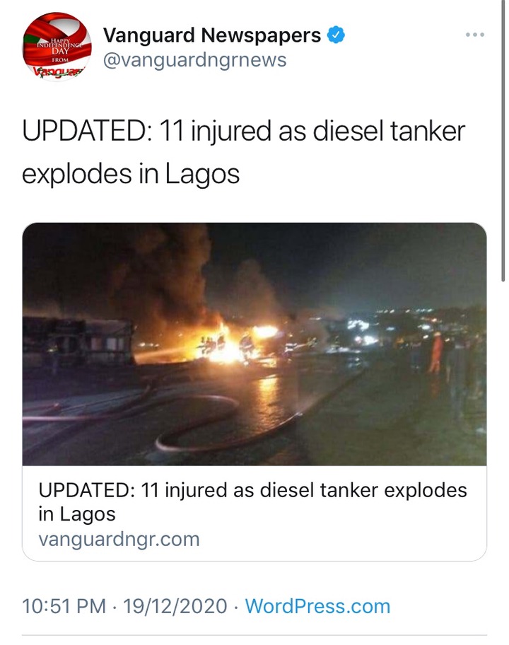Click the orange-suited responder in the photo
Viewport: 509px width, 645px height.
(x=435, y=352)
